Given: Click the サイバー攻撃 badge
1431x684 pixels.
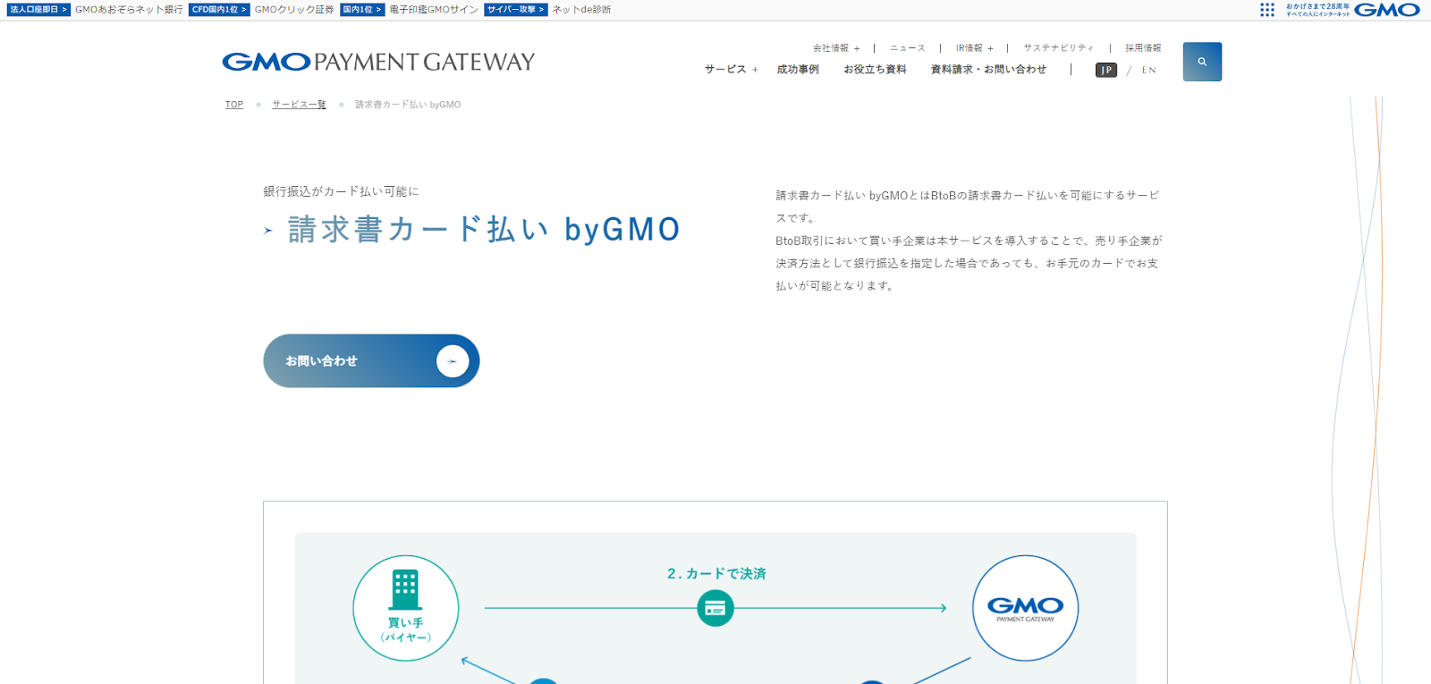Looking at the screenshot, I should coord(516,10).
